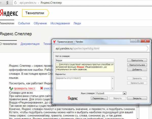Click the Пропустить button
Screen dimensions: 152x119
(137, 60)
